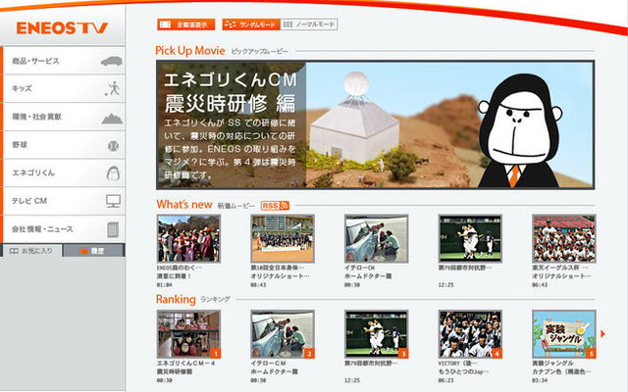Select the gorilla icon for エネゴリくん
The width and height of the screenshot is (628, 392).
tap(113, 173)
